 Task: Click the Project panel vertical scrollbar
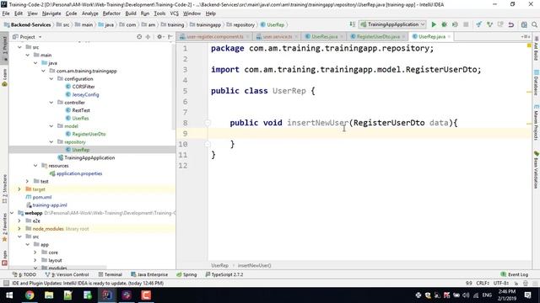coord(174,87)
